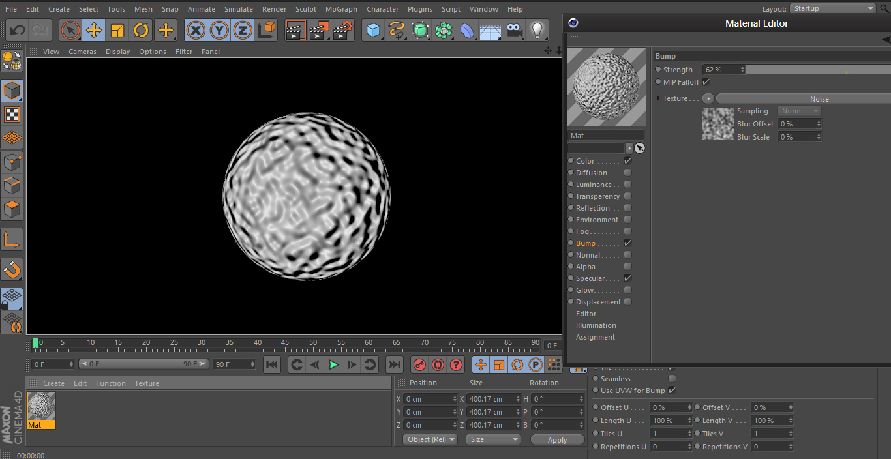Disable the Bump channel checkbox
This screenshot has width=891, height=459.
(x=627, y=243)
